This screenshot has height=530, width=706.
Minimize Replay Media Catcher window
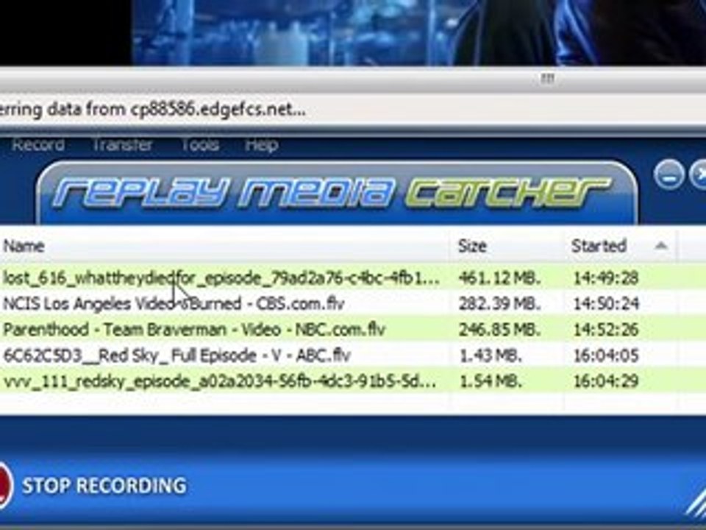click(668, 174)
